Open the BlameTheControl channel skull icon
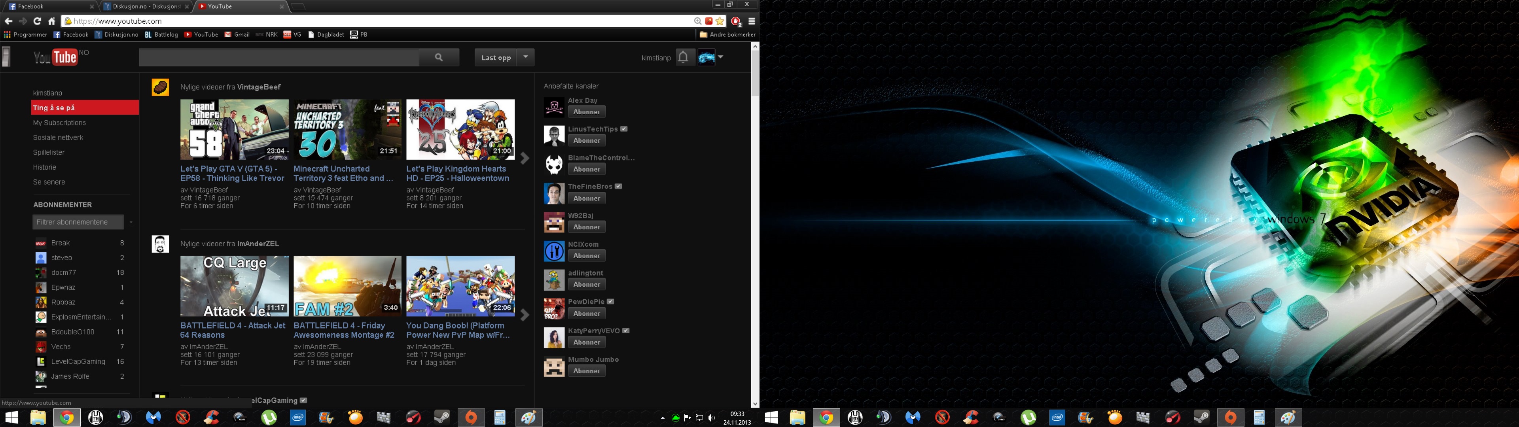Viewport: 1519px width, 427px height. point(554,164)
